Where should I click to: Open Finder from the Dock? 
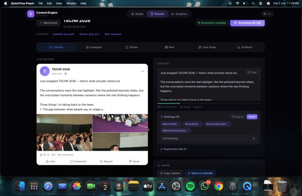pos(20,186)
